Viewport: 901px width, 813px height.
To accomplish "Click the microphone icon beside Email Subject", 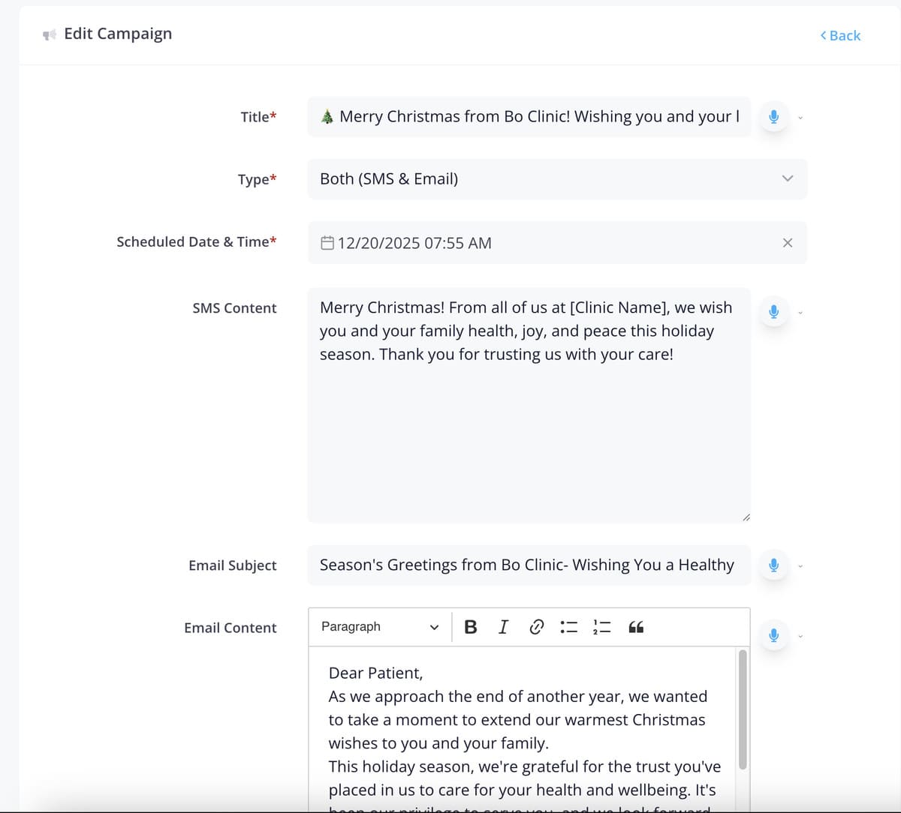I will [773, 565].
